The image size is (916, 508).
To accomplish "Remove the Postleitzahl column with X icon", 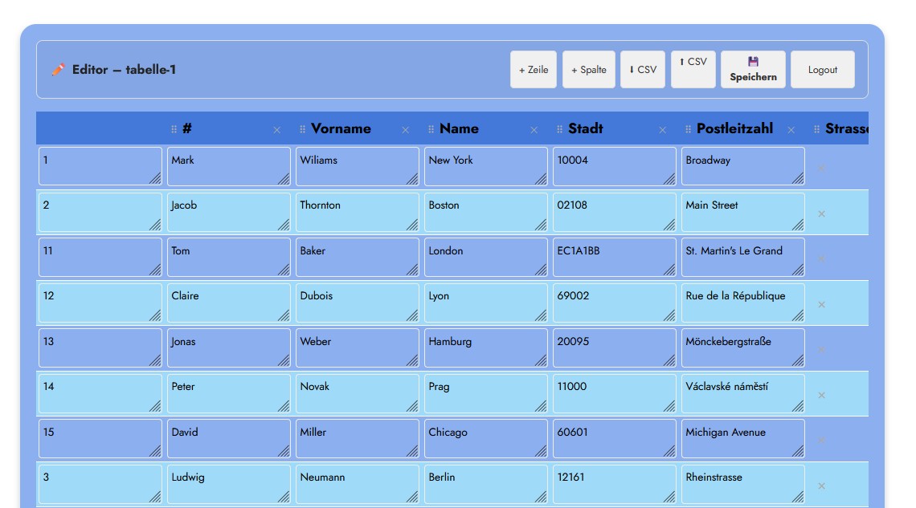I will click(x=791, y=129).
